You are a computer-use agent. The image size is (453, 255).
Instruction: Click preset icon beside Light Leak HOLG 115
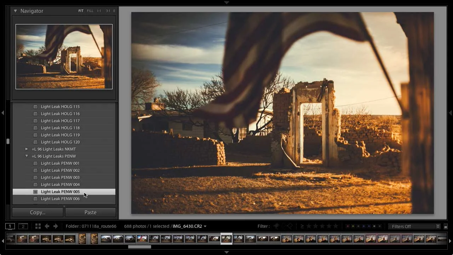click(x=35, y=107)
